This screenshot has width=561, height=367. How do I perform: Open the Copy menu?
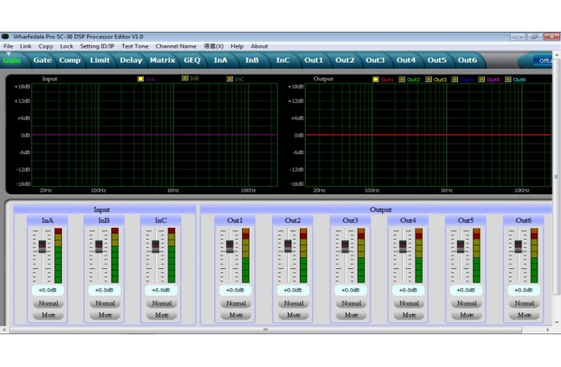[45, 46]
